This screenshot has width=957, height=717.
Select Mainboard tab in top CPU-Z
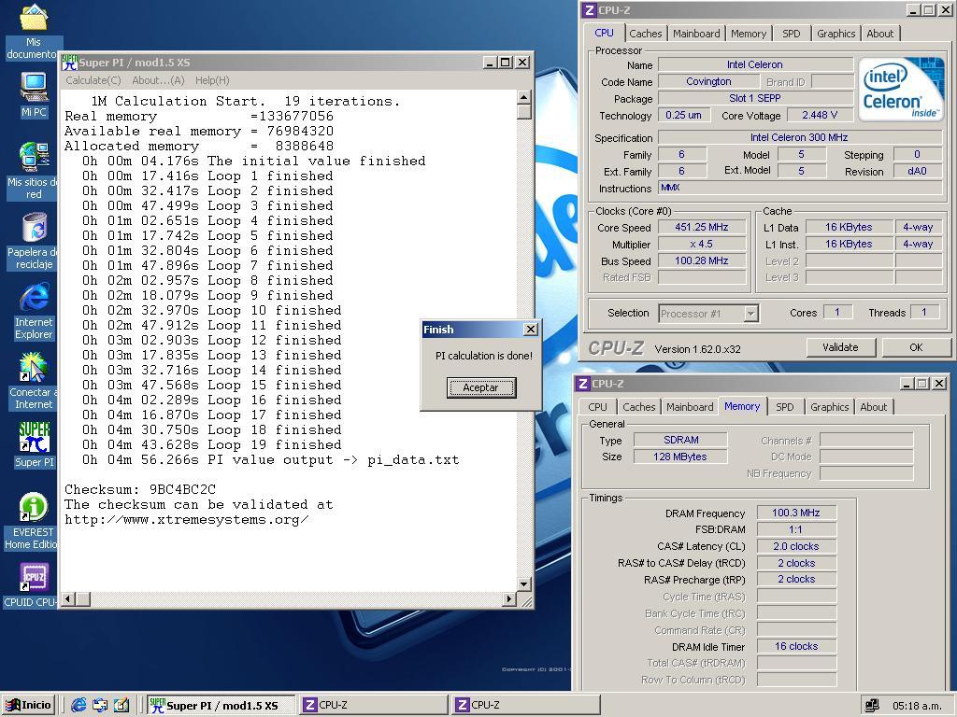click(696, 35)
